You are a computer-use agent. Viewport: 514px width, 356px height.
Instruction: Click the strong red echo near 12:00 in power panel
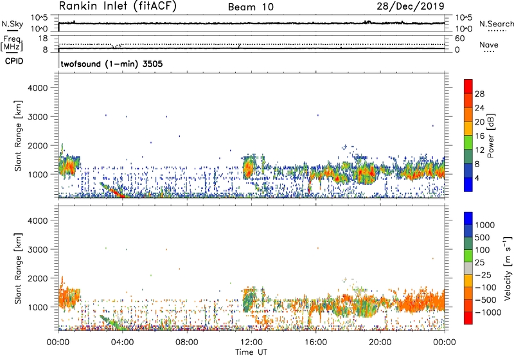tap(247, 168)
